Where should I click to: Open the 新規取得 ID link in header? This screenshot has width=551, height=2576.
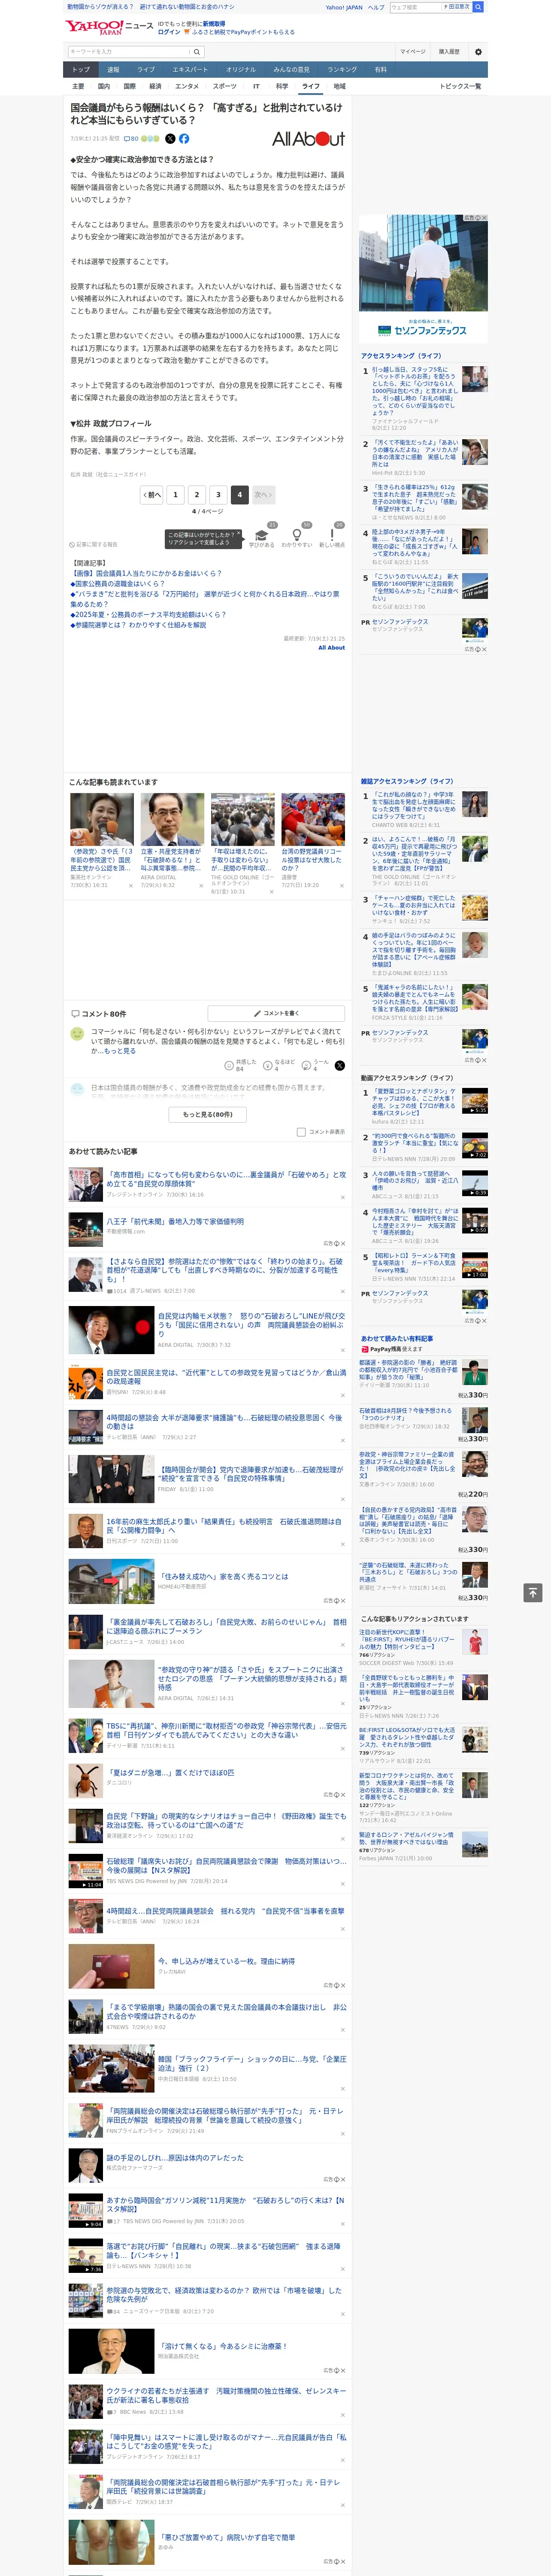pyautogui.click(x=214, y=23)
